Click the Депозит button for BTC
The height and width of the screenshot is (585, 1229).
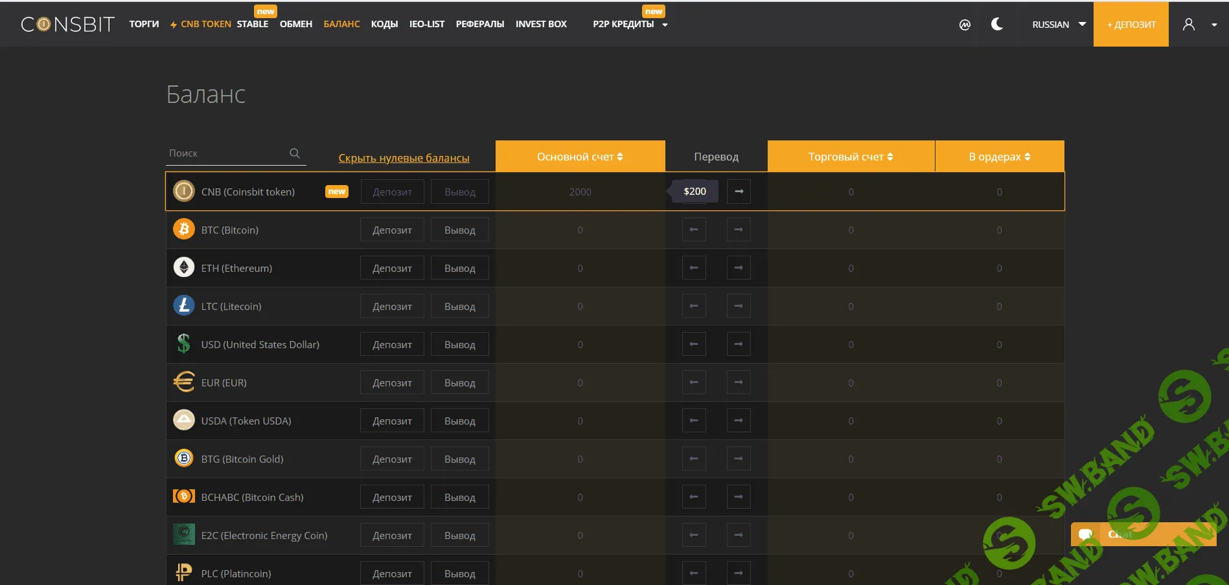coord(392,230)
